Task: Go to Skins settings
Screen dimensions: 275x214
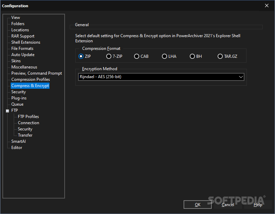Action: [x=16, y=61]
